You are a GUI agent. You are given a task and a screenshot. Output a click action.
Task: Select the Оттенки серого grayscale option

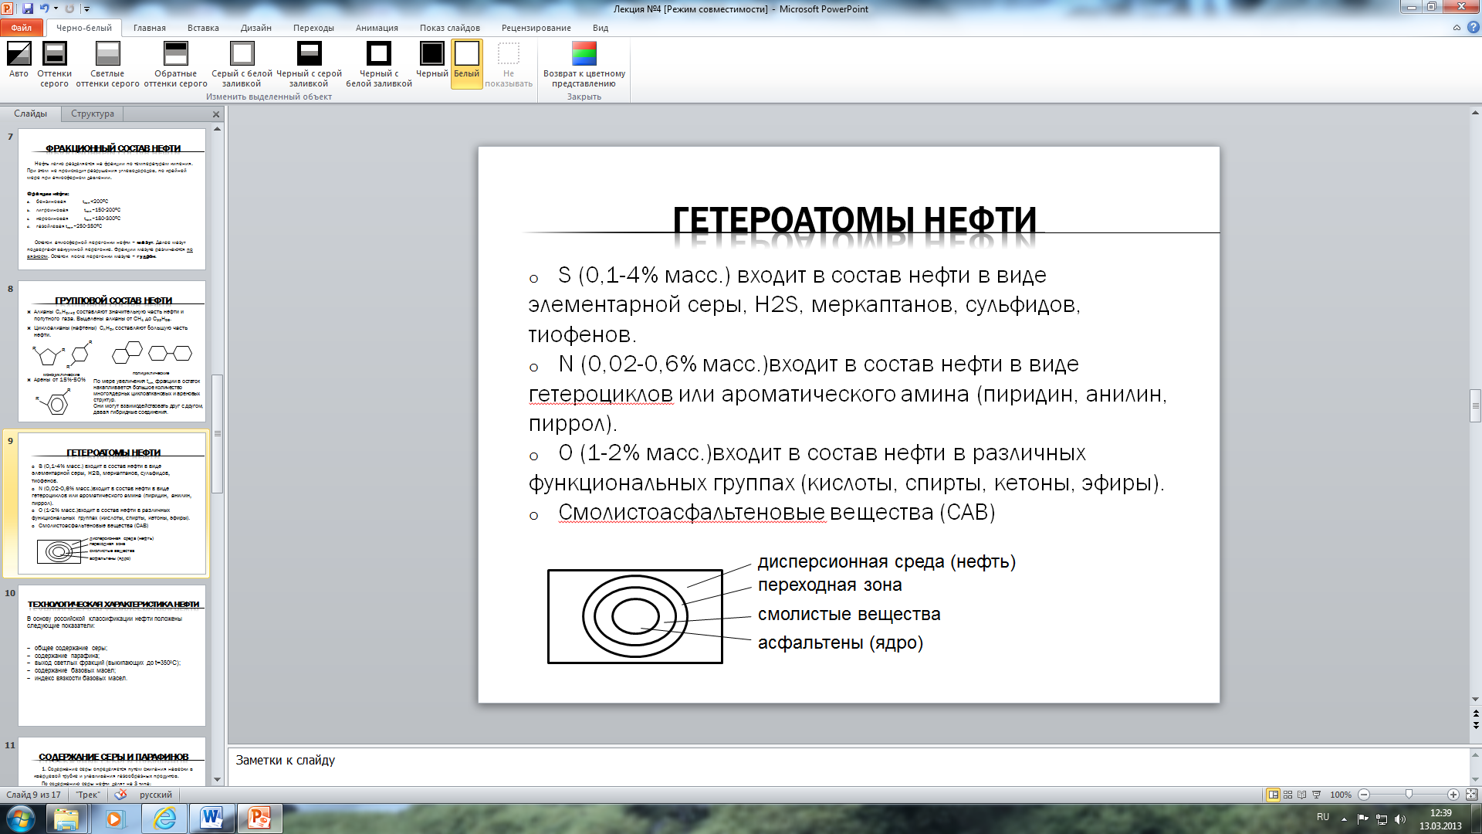[54, 63]
